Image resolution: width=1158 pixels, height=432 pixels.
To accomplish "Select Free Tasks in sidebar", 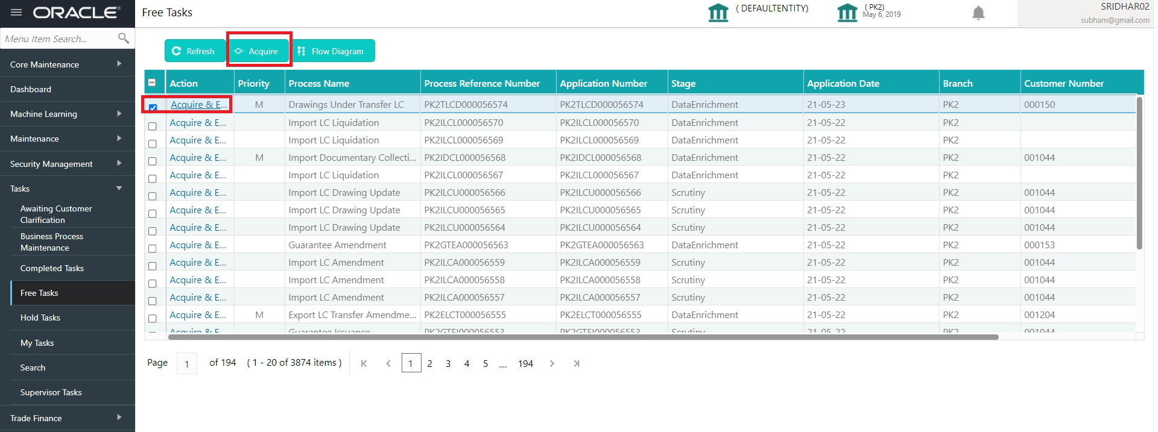I will 72,293.
